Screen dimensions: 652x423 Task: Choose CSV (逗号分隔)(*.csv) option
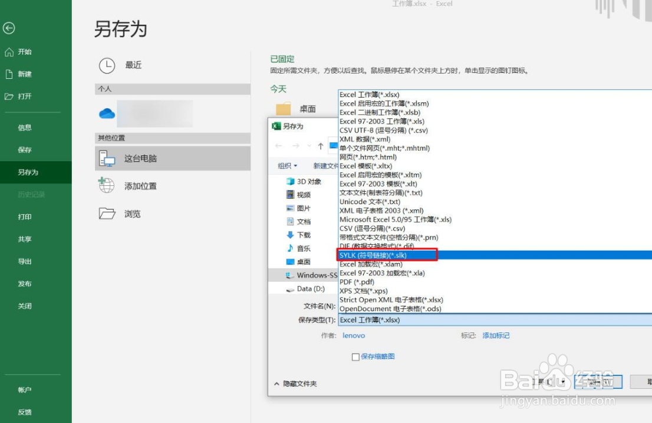372,228
